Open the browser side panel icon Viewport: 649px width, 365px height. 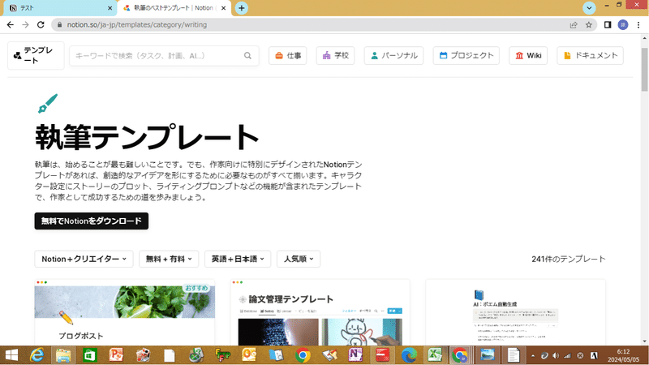(x=608, y=25)
